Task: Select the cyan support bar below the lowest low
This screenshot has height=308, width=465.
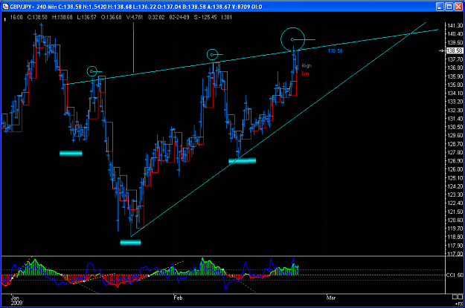Action: [x=130, y=243]
